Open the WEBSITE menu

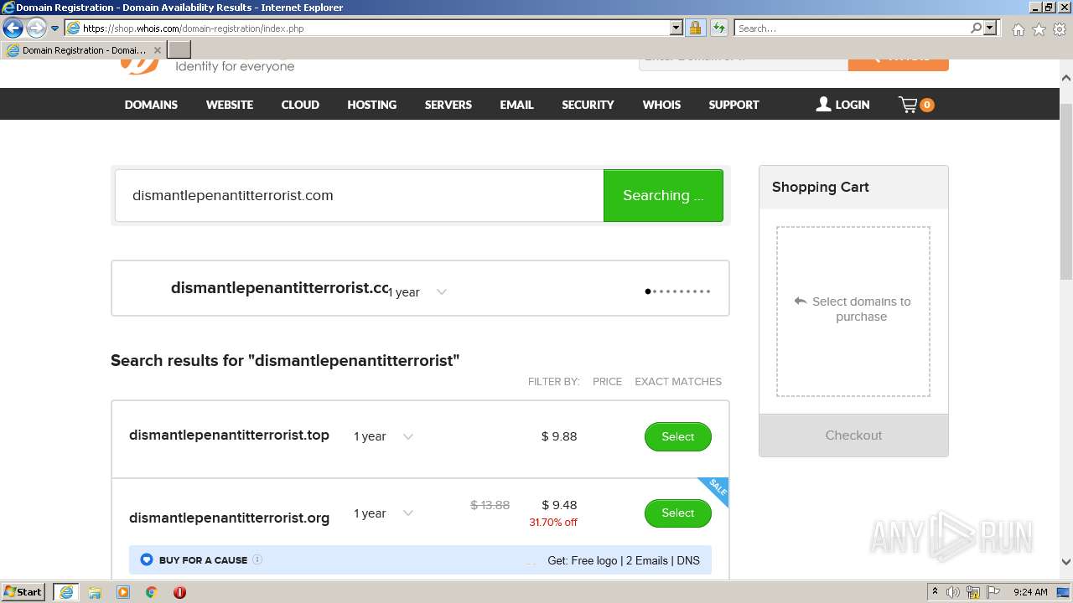(230, 105)
